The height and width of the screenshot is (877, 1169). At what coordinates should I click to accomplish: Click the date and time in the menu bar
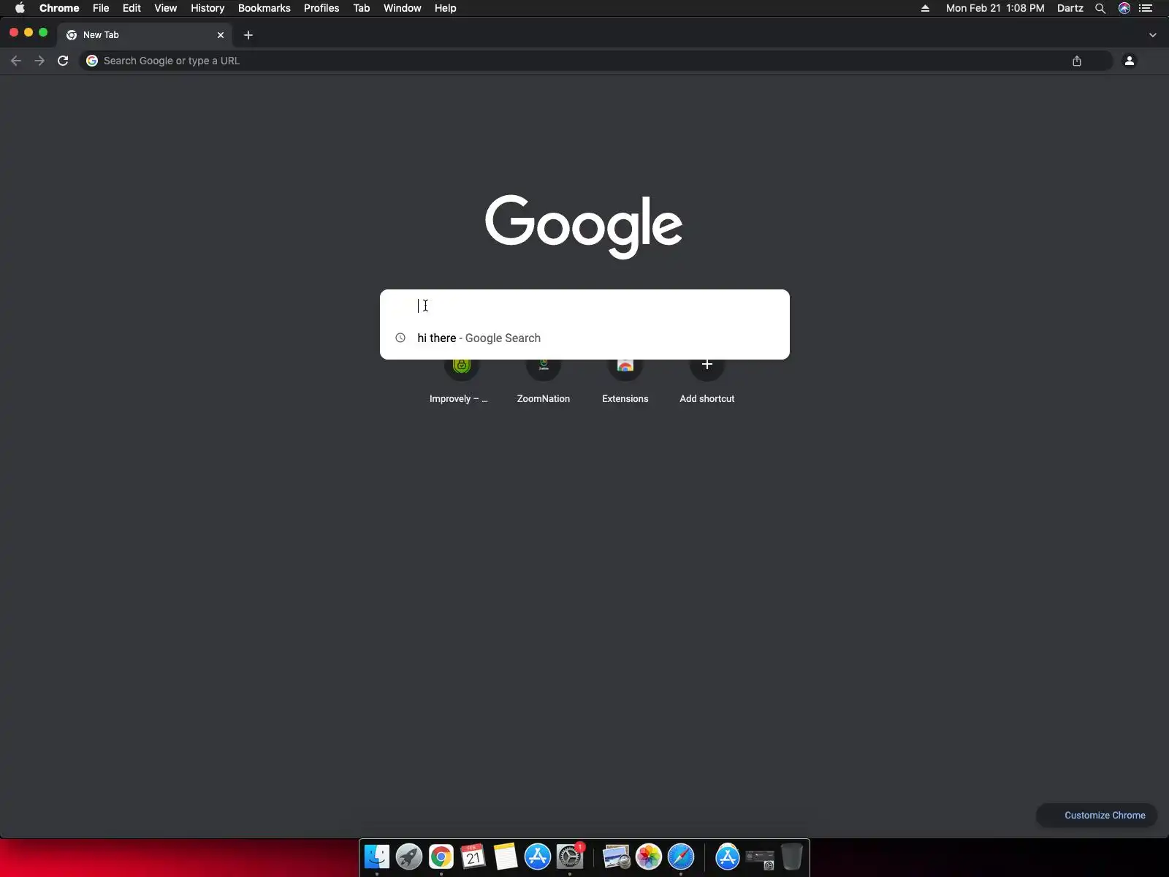pyautogui.click(x=995, y=8)
